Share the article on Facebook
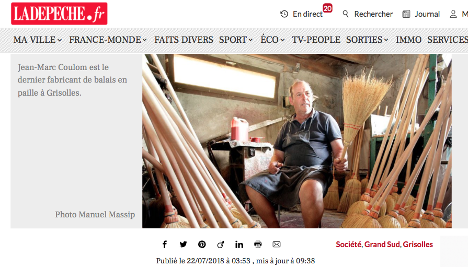The height and width of the screenshot is (267, 468). [165, 245]
